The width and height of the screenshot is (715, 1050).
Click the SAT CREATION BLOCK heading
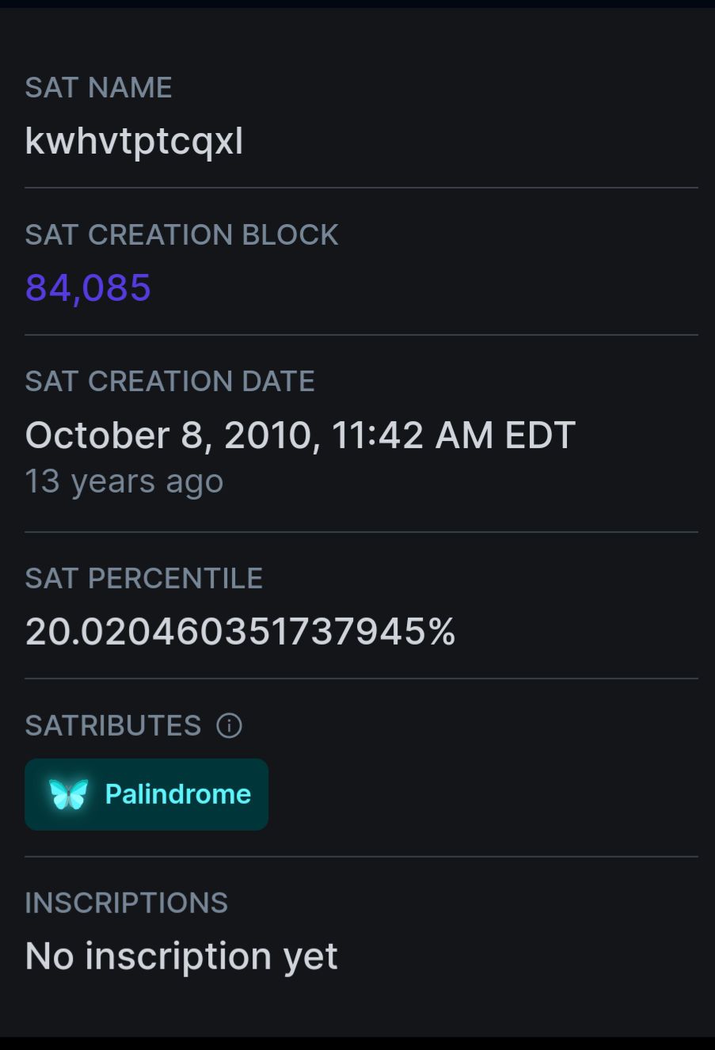(181, 235)
